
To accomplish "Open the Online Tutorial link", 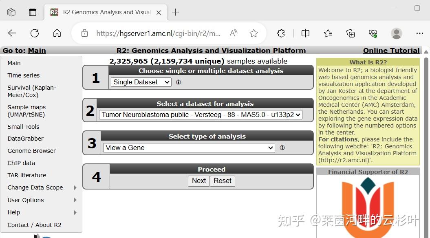I will pyautogui.click(x=391, y=50).
